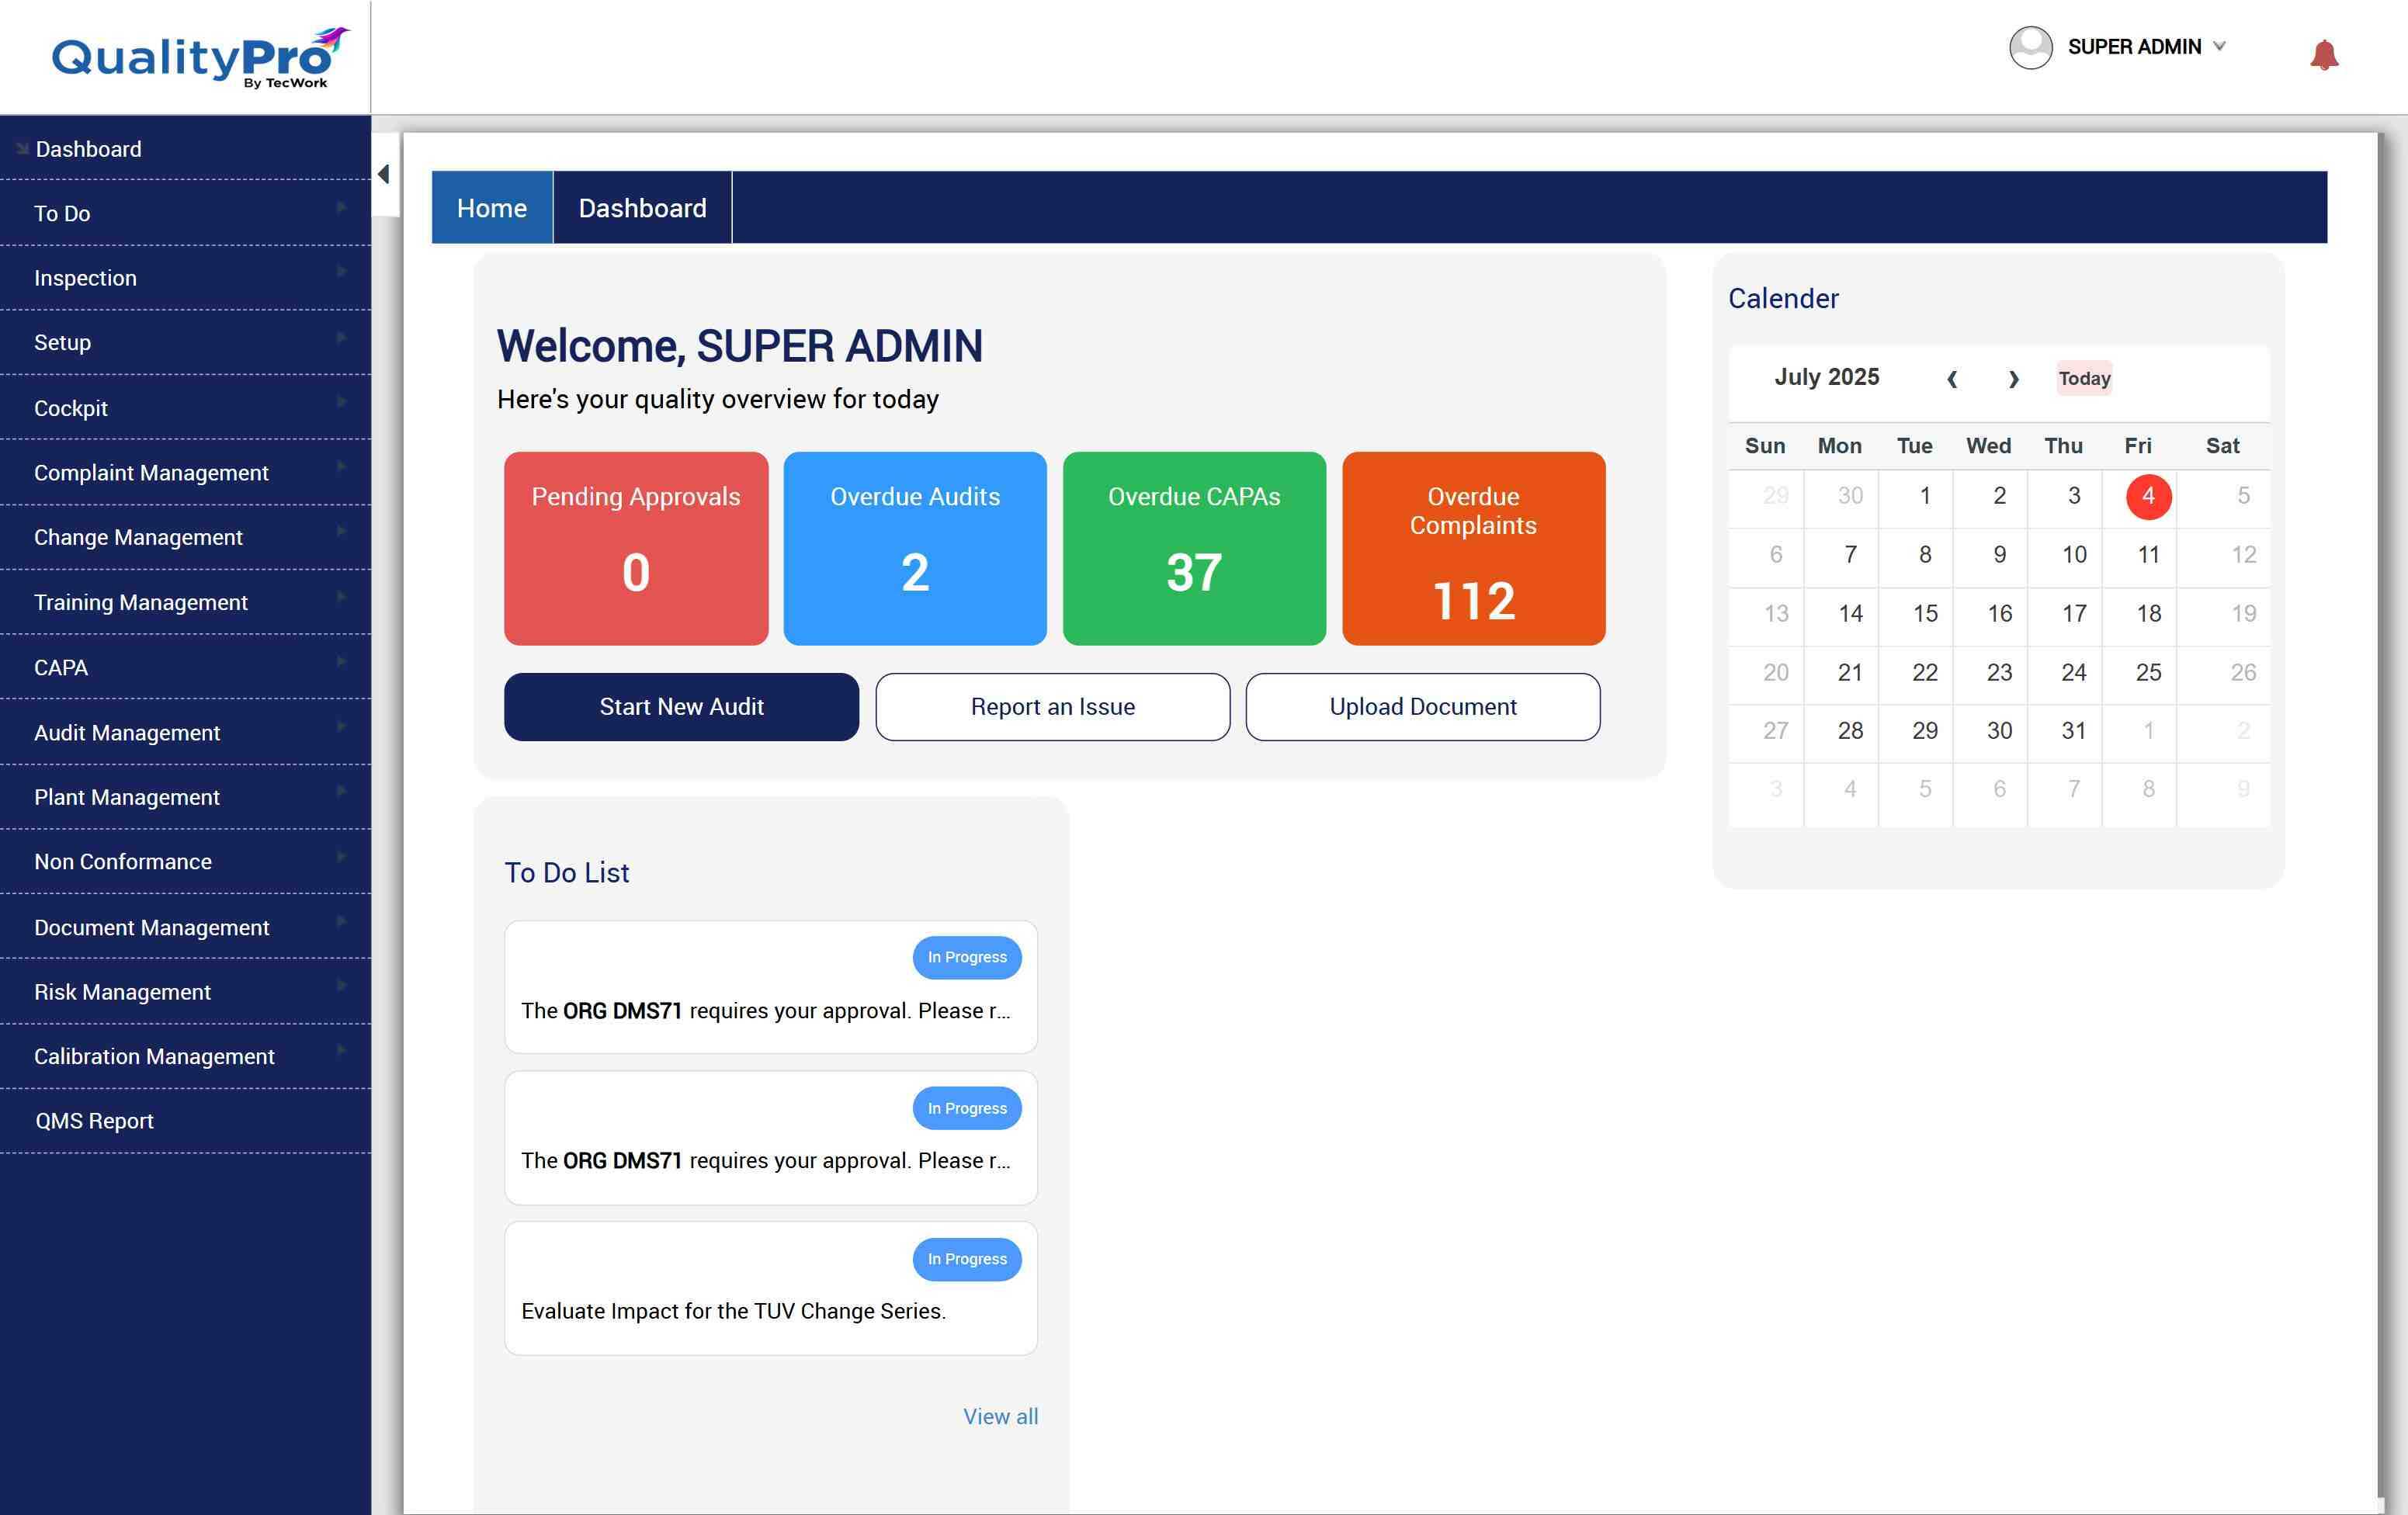This screenshot has width=2408, height=1515.
Task: Collapse the sidebar with the arrow handle
Action: [x=384, y=175]
